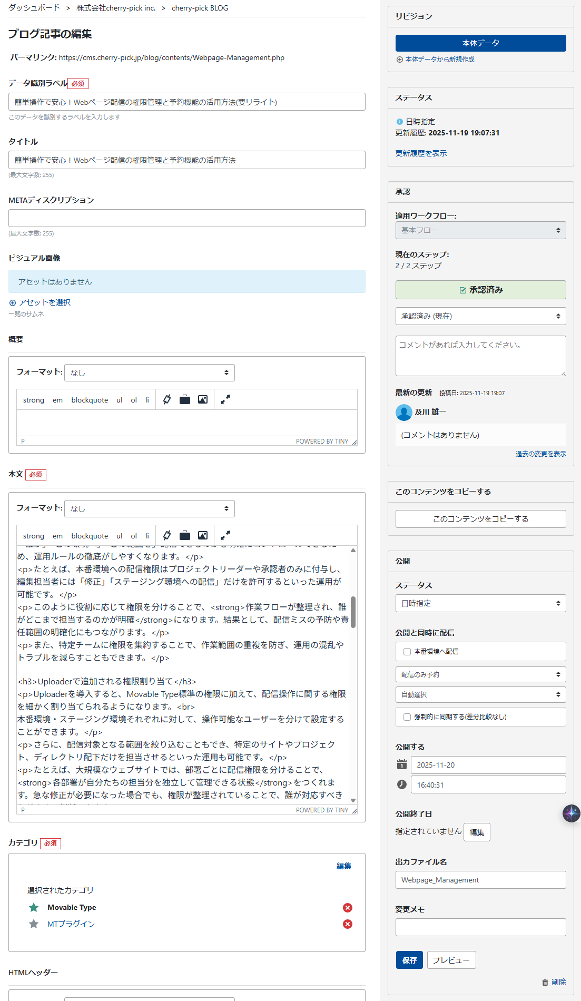
Task: Remove the Movable Type category with red X
Action: pyautogui.click(x=348, y=907)
